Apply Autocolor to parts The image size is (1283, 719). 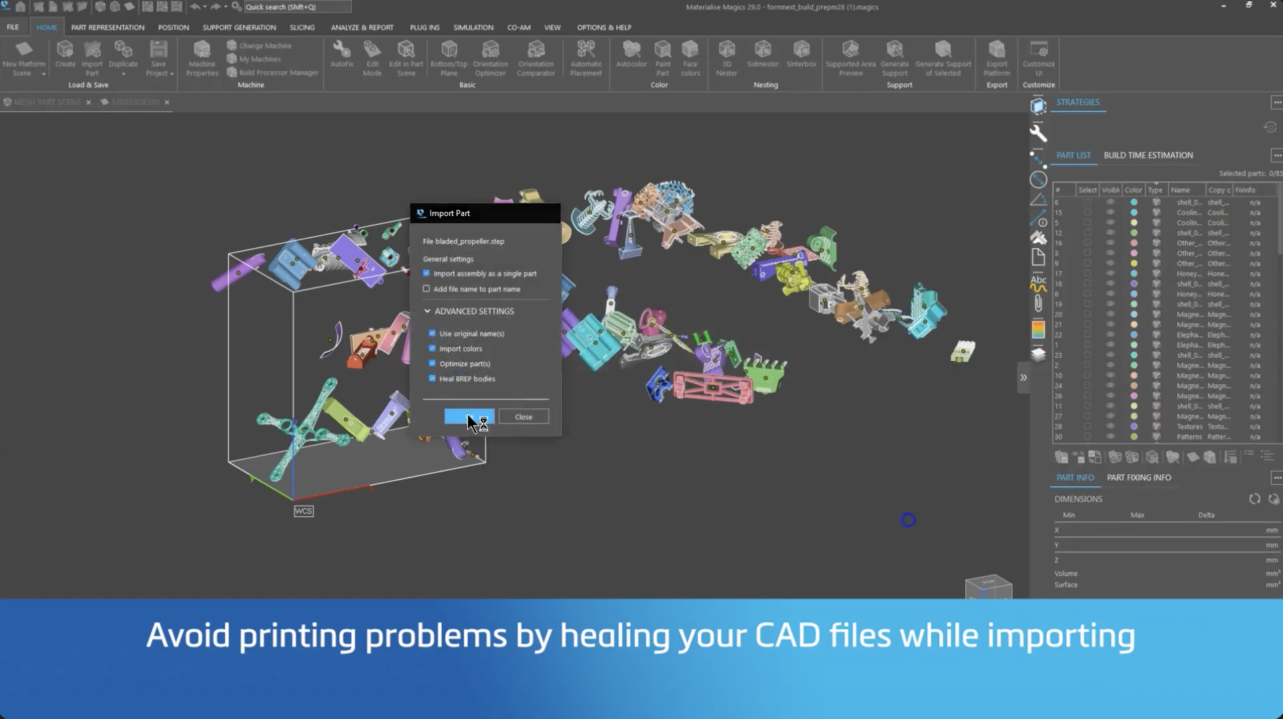coord(631,54)
